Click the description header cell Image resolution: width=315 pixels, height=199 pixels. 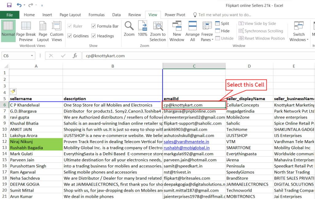(x=113, y=99)
